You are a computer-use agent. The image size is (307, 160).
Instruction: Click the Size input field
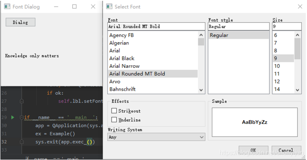(x=287, y=26)
